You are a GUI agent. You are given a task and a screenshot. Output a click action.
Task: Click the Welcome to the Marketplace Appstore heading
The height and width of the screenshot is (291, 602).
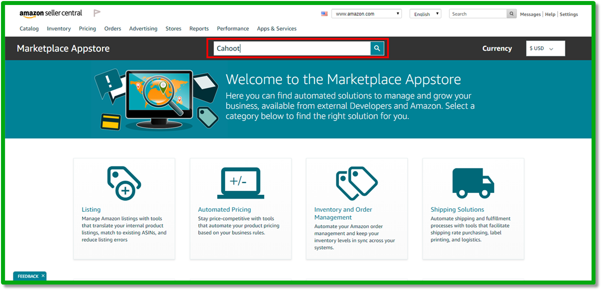pos(343,79)
